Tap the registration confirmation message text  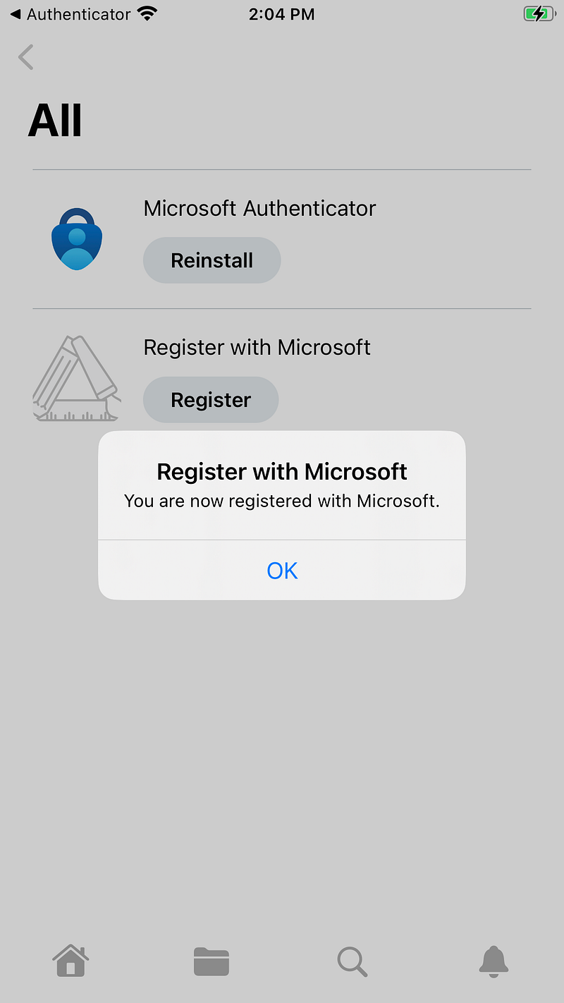coord(282,501)
